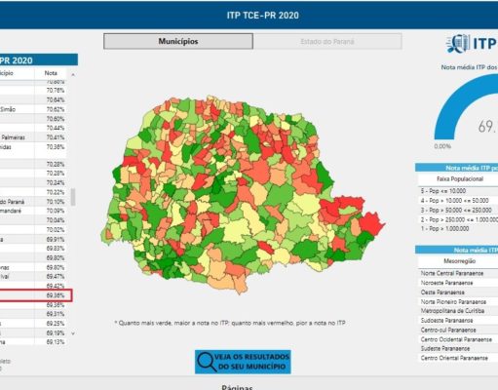Click the table's scroll-up arrow

pyautogui.click(x=73, y=75)
